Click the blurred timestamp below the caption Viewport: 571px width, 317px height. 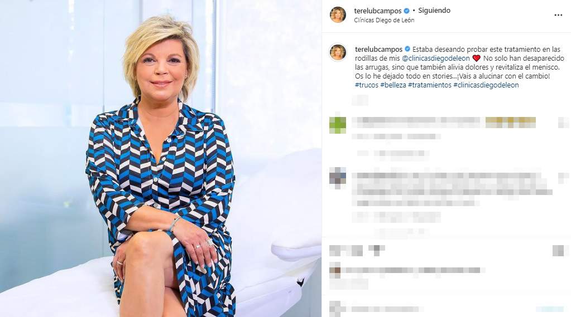pyautogui.click(x=360, y=100)
